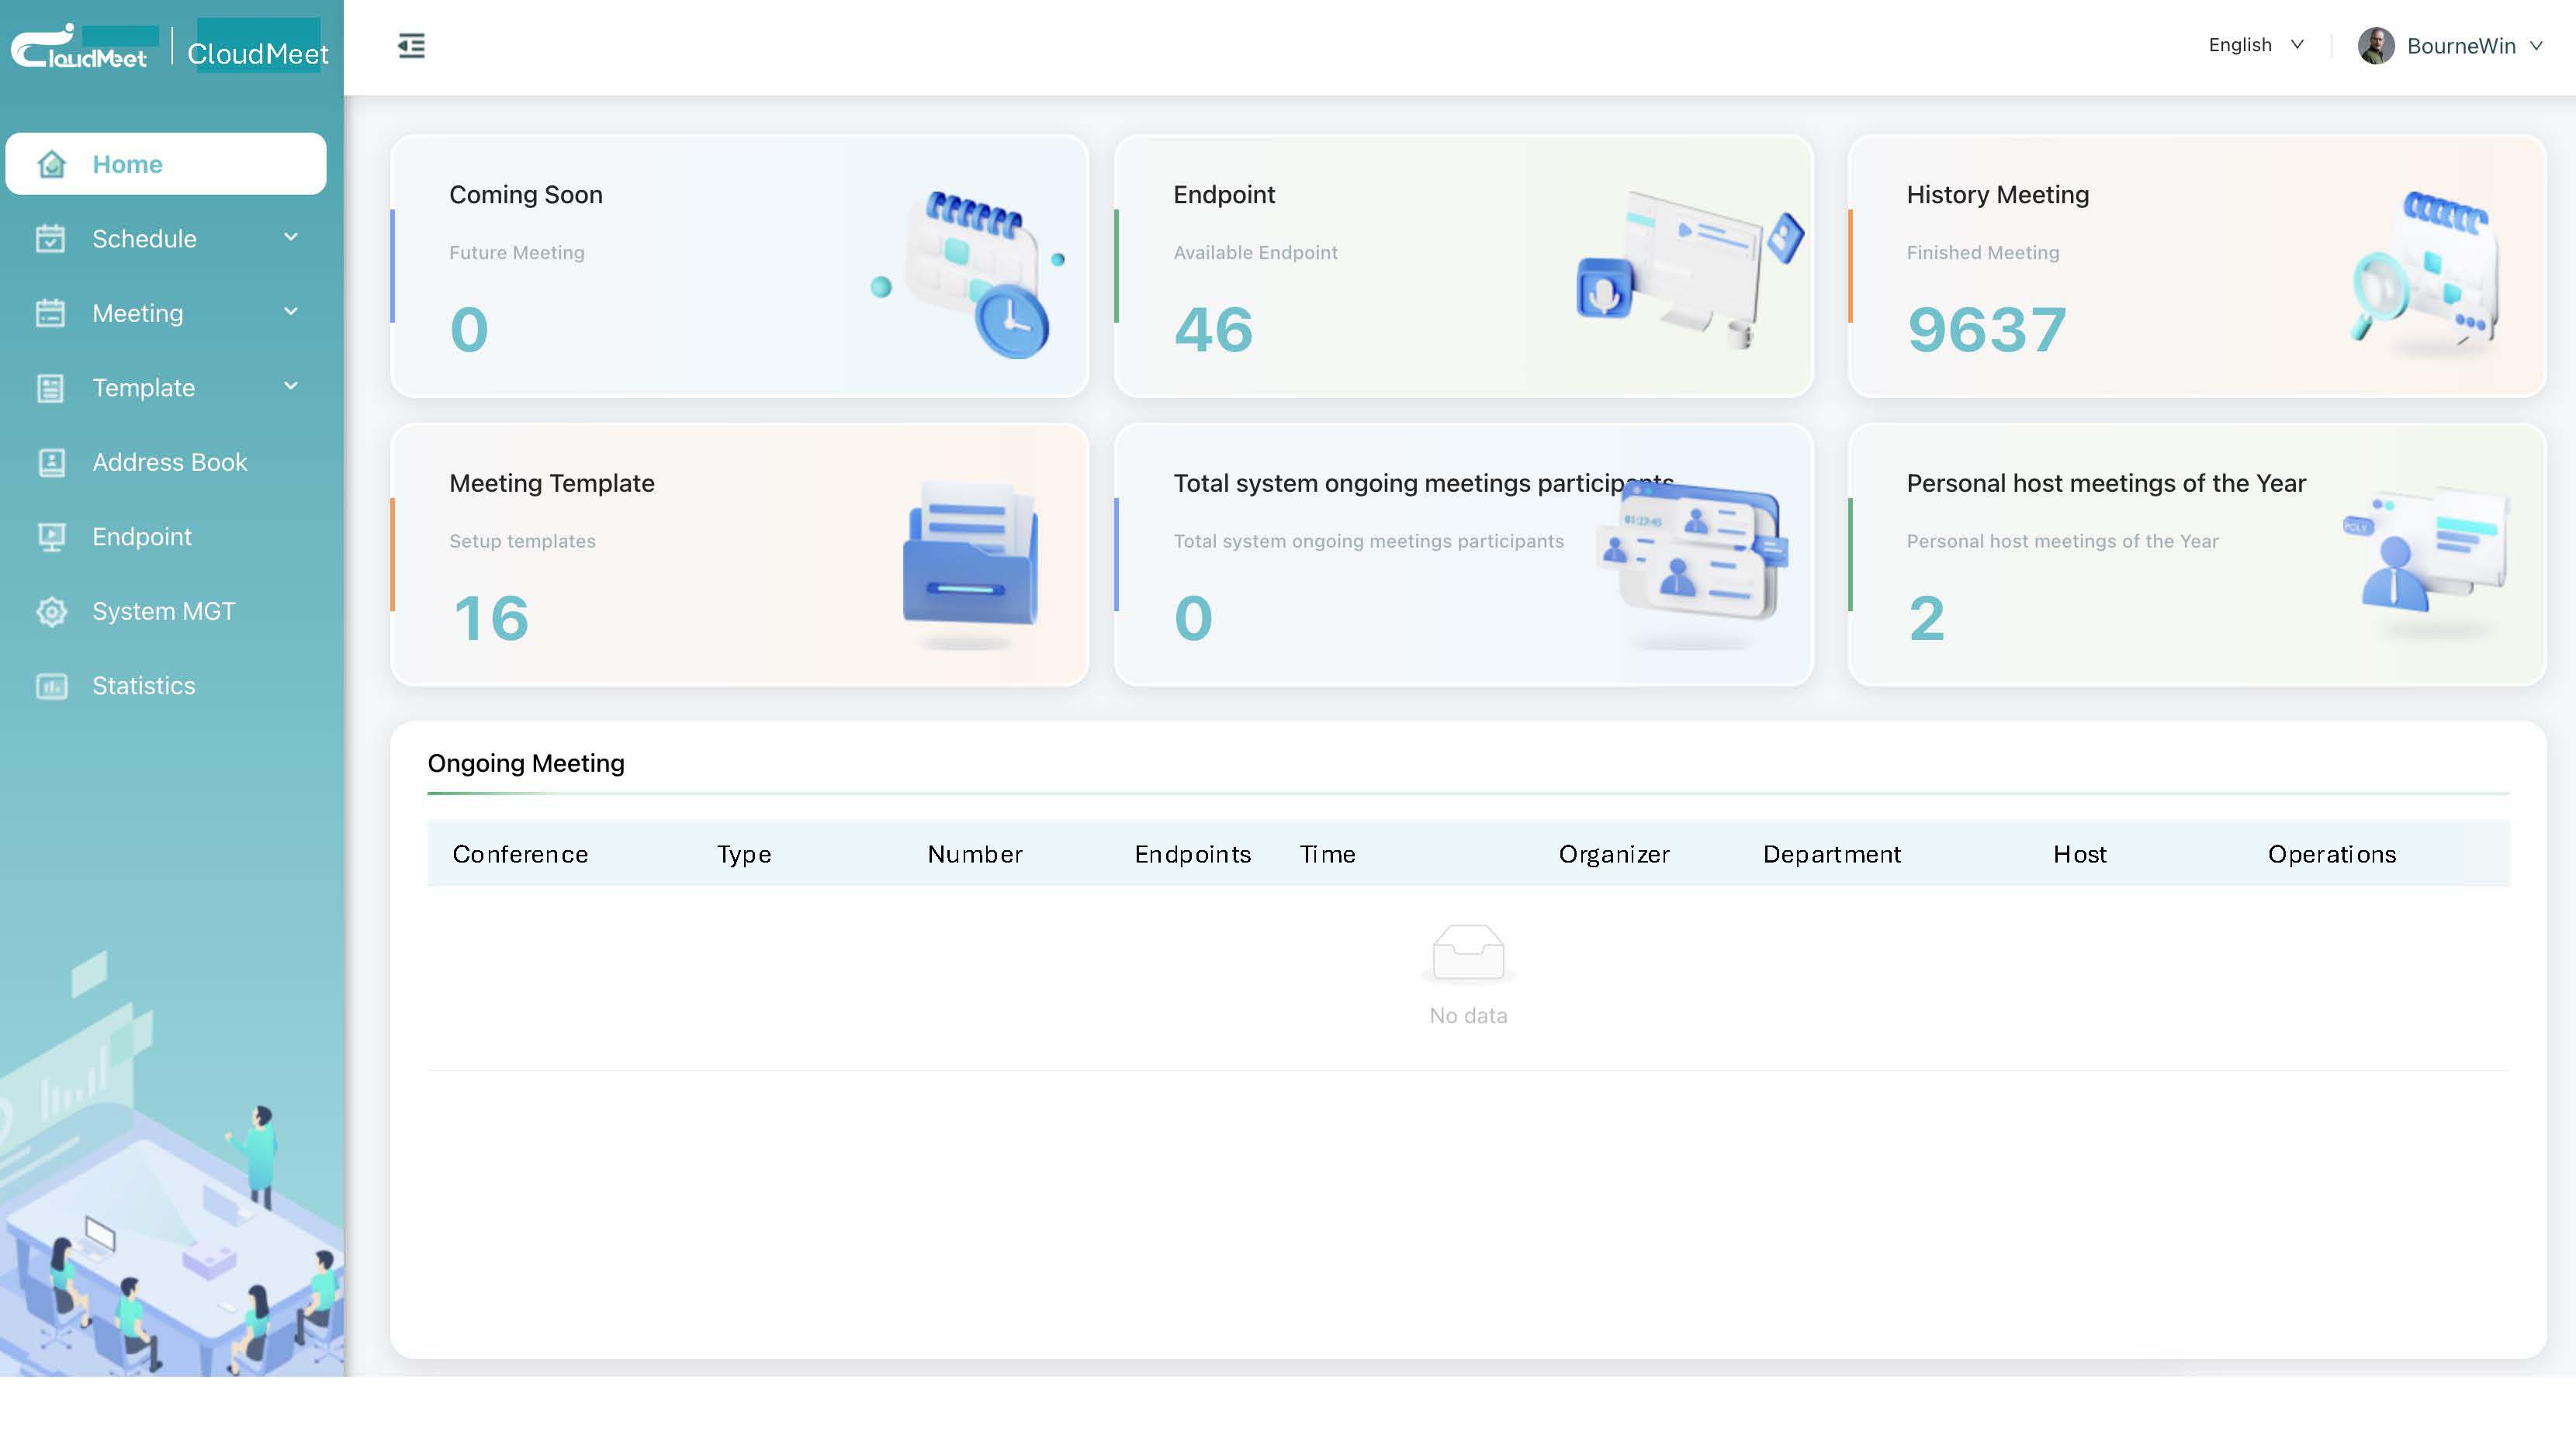This screenshot has width=2576, height=1449.
Task: Click the System MGT gear icon
Action: tap(51, 611)
